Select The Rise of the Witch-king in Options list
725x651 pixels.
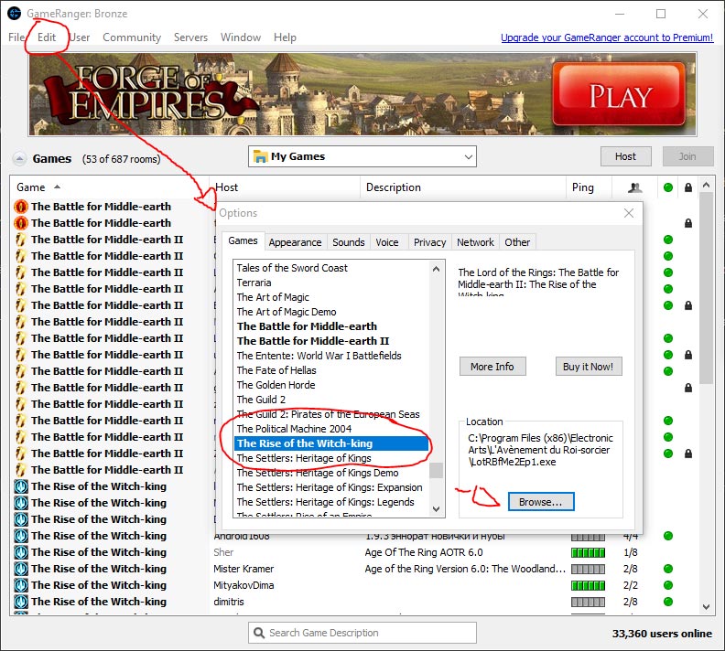pos(331,443)
